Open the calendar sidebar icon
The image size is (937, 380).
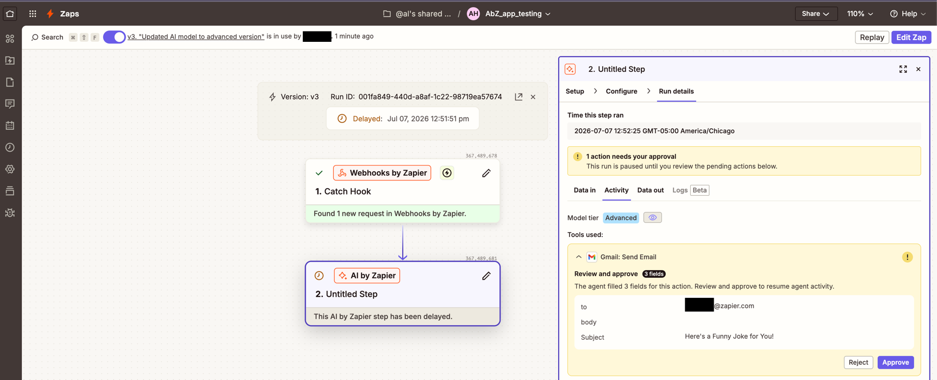click(x=10, y=126)
